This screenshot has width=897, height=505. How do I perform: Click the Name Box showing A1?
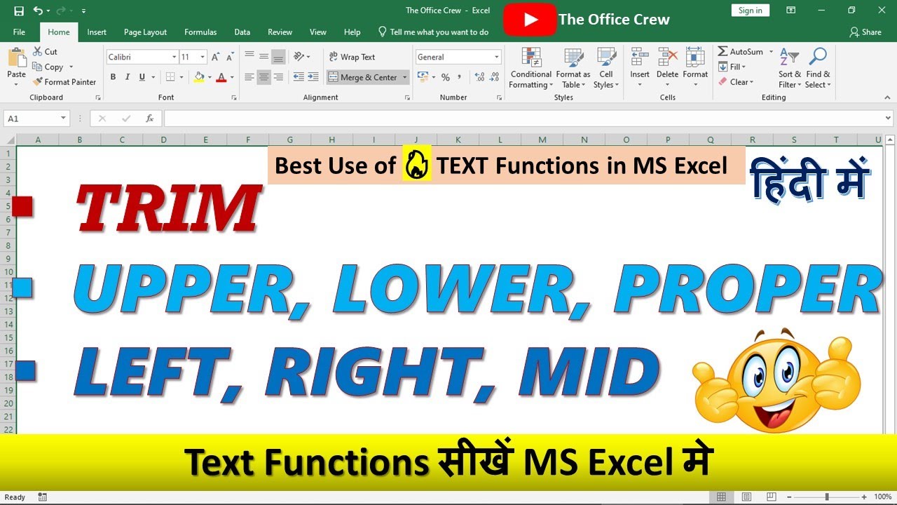(x=36, y=119)
